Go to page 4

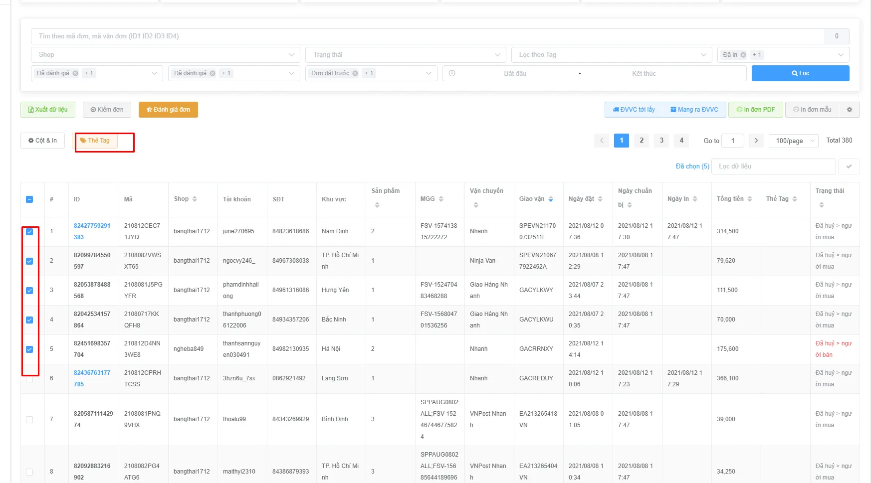pos(681,141)
